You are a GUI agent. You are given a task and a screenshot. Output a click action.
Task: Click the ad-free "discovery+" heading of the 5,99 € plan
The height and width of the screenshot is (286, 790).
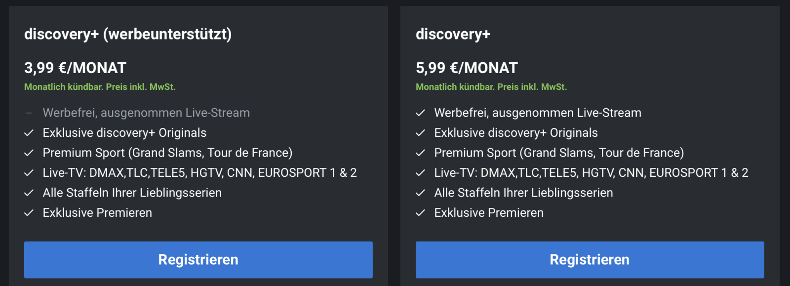point(453,34)
